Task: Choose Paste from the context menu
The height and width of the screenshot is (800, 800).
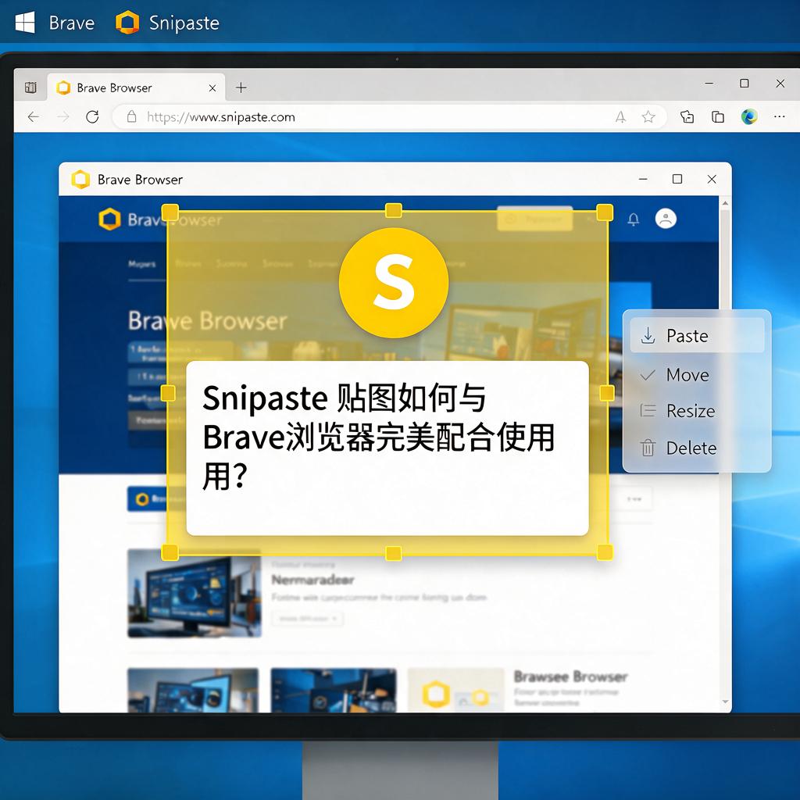Action: click(697, 336)
